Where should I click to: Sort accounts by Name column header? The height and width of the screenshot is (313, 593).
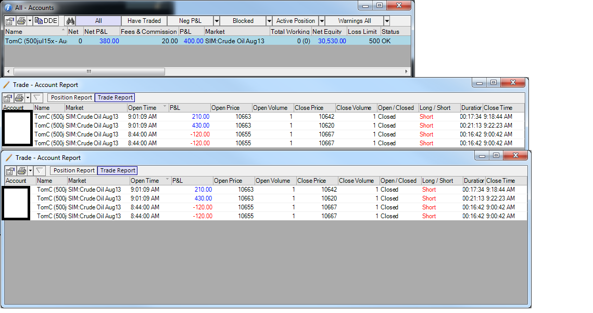pyautogui.click(x=35, y=32)
